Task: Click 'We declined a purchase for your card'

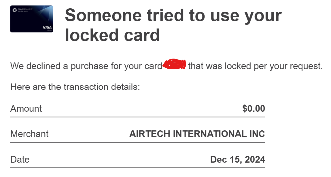Action: coord(86,66)
